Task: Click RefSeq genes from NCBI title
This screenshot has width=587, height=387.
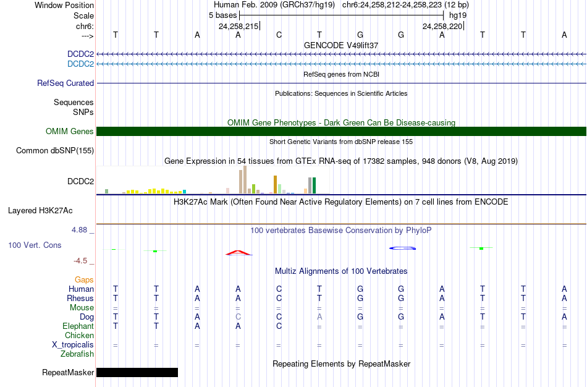Action: click(x=342, y=74)
